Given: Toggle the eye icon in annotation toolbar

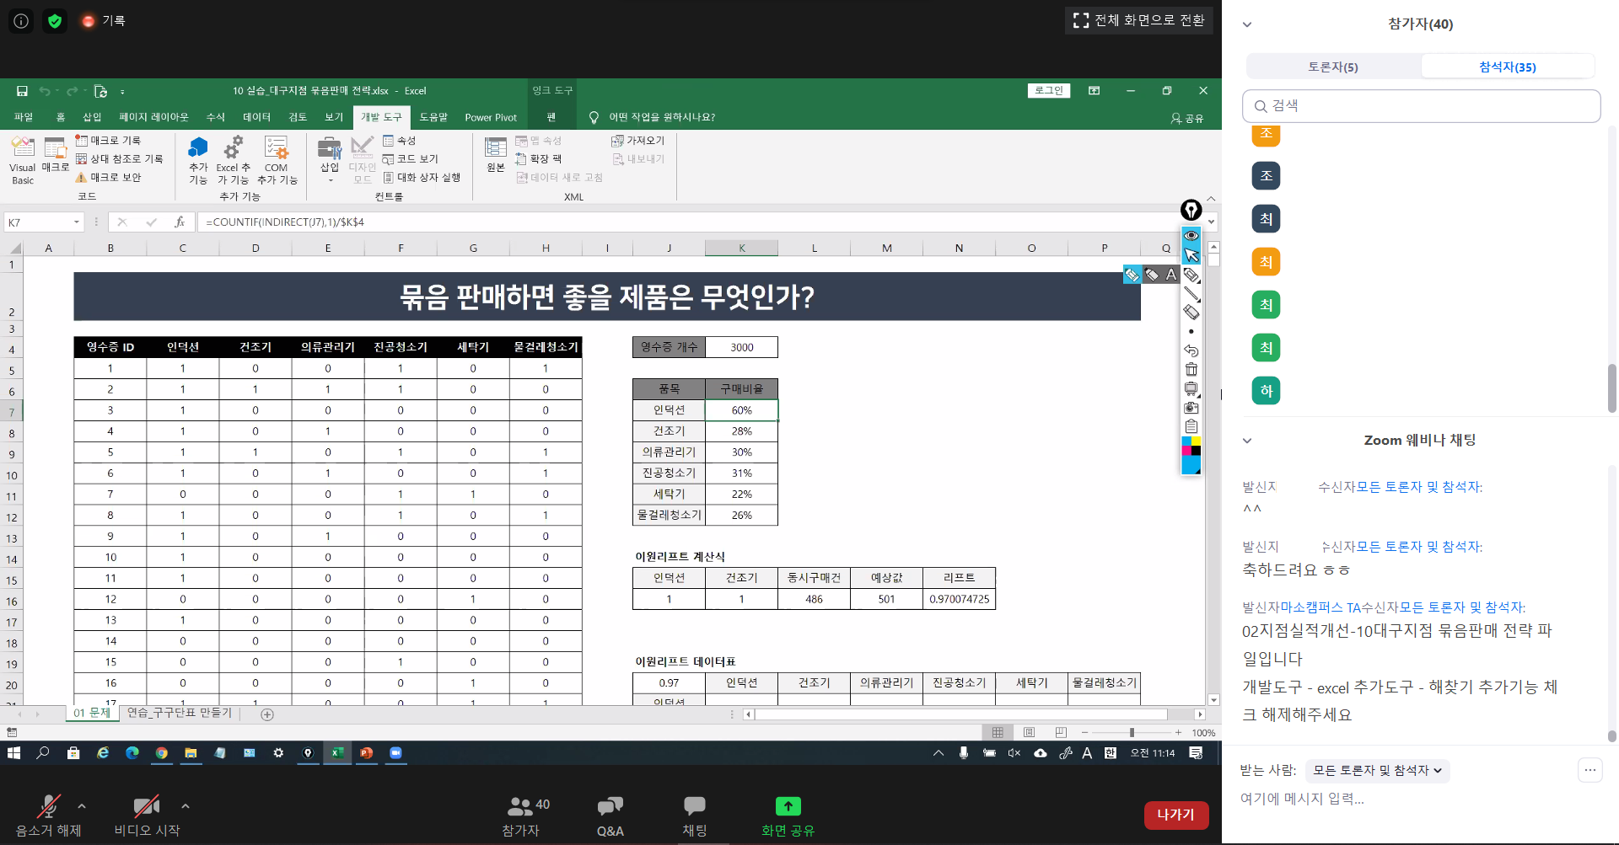Looking at the screenshot, I should [1191, 235].
